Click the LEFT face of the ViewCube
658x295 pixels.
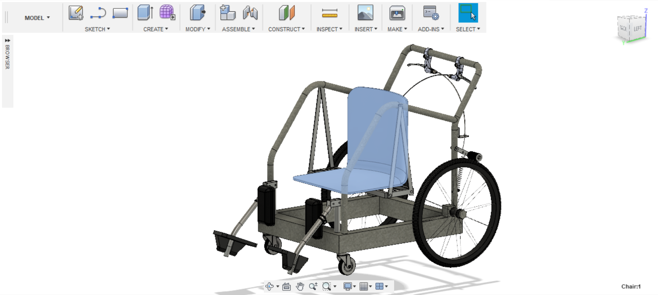[637, 29]
